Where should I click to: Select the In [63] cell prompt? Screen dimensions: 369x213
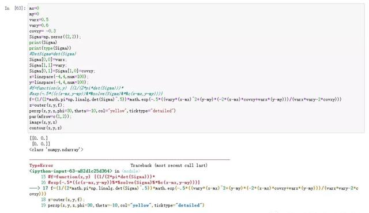point(15,8)
